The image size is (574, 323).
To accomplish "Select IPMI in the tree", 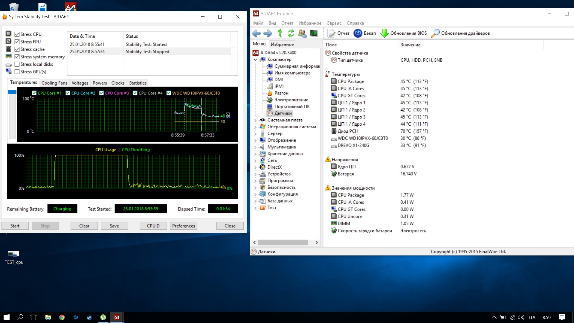I will tap(279, 86).
